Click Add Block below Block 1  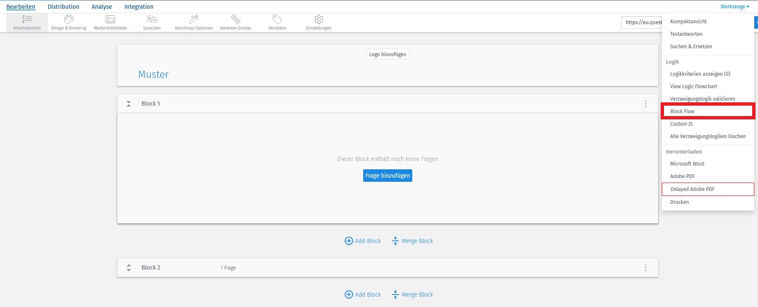363,241
